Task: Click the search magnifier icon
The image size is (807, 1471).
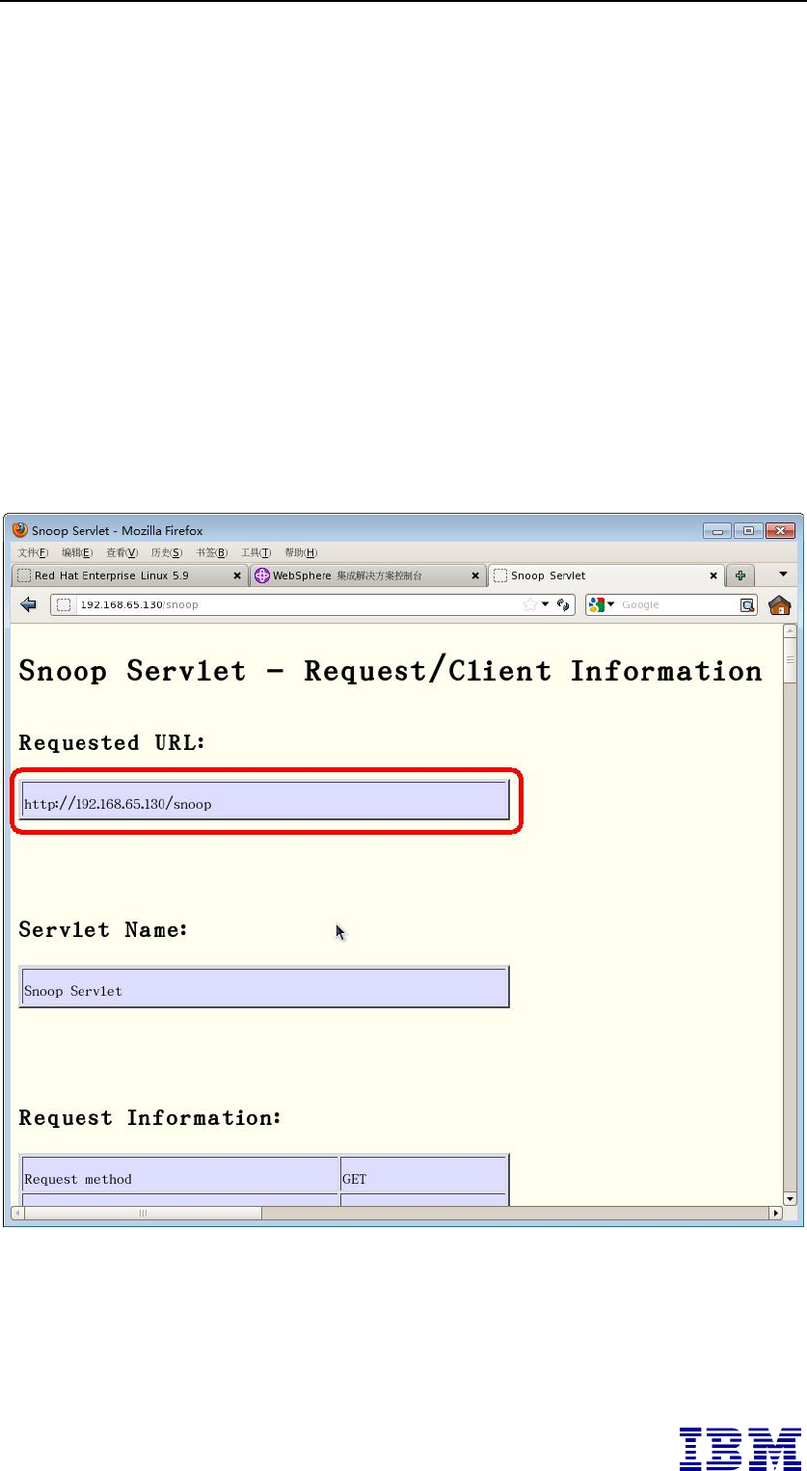Action: pos(747,604)
